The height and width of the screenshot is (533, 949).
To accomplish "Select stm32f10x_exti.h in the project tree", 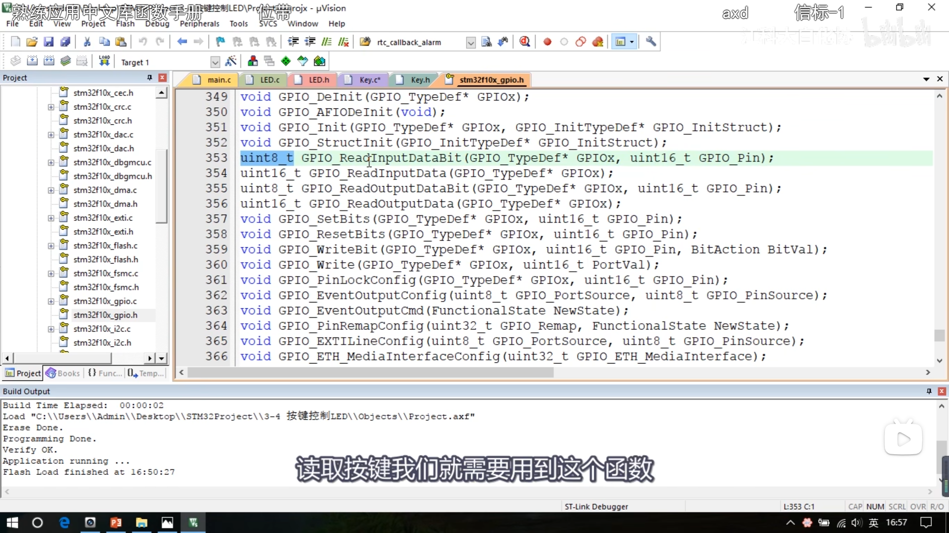I will [103, 232].
